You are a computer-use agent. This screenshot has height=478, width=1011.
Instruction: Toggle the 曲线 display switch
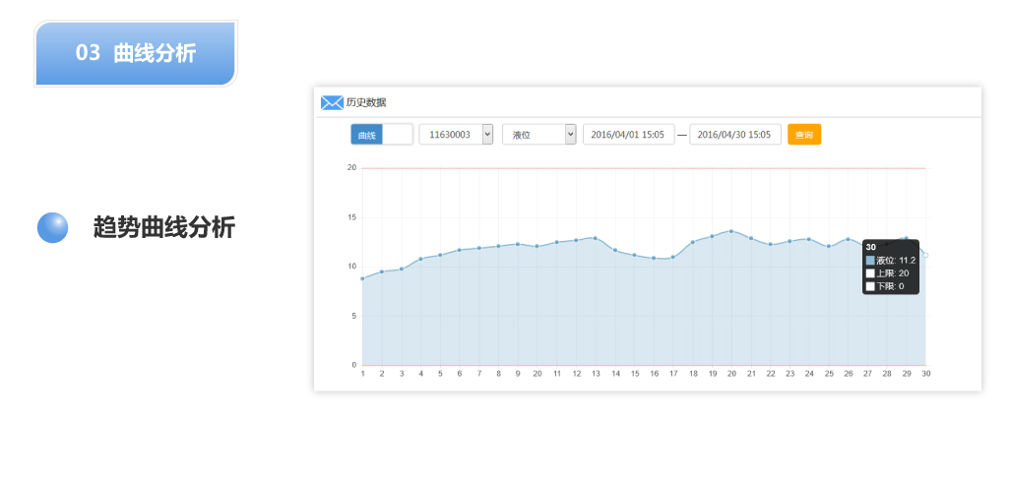click(x=381, y=135)
